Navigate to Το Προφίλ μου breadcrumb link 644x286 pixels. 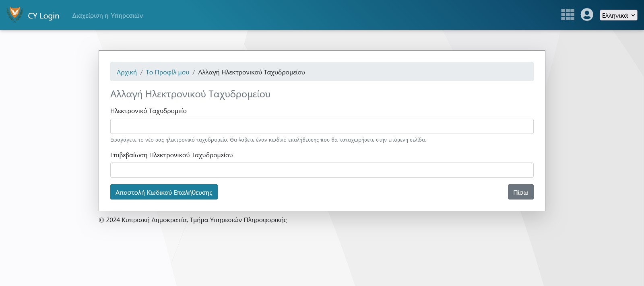click(x=167, y=72)
